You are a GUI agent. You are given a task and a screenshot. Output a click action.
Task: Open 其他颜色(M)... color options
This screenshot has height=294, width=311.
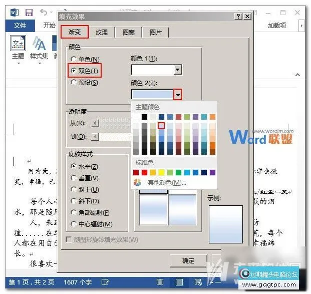click(x=167, y=182)
